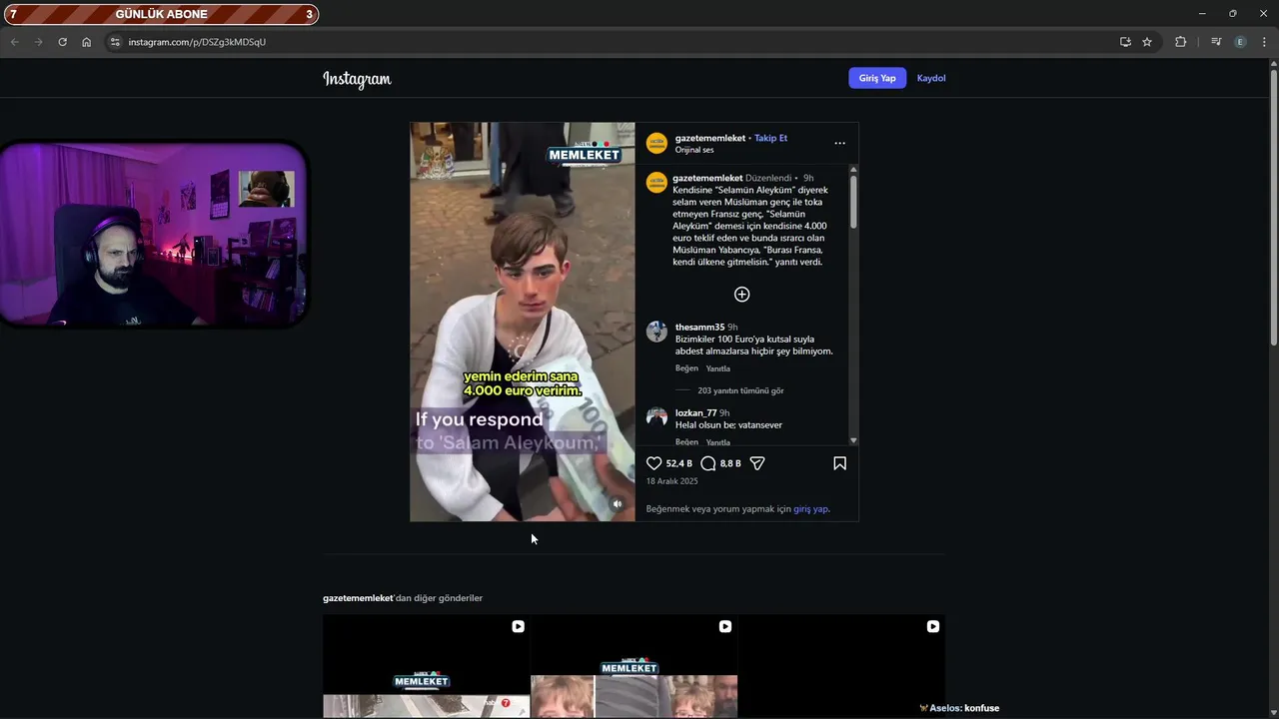Go to browser home page icon

[86, 42]
